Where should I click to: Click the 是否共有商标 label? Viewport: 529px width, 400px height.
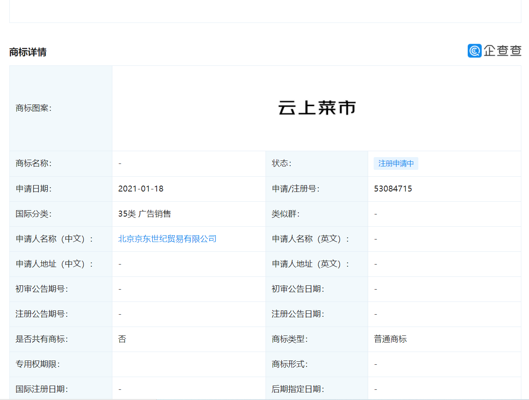[42, 339]
